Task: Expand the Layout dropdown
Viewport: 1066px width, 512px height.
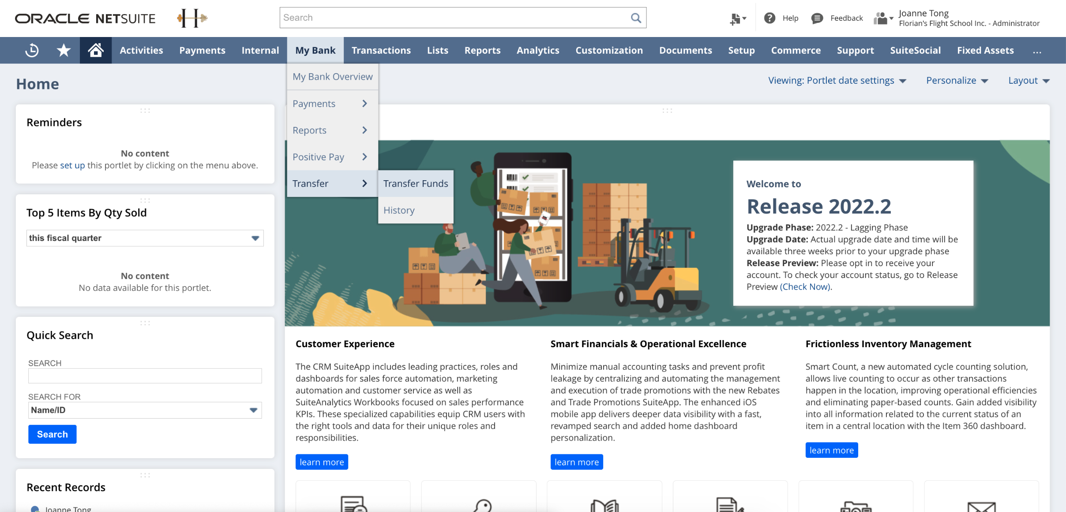Action: click(1028, 81)
